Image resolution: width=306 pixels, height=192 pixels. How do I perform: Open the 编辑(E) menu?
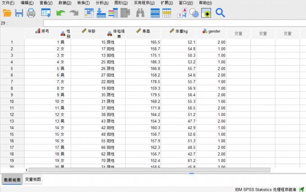tap(27, 3)
